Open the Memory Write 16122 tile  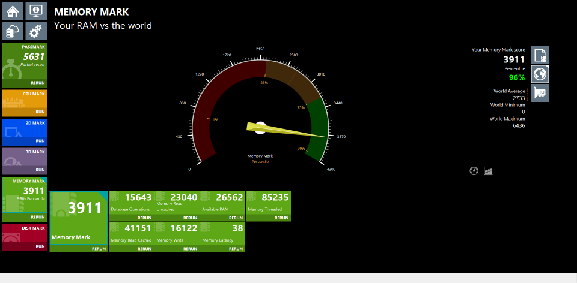tap(177, 234)
